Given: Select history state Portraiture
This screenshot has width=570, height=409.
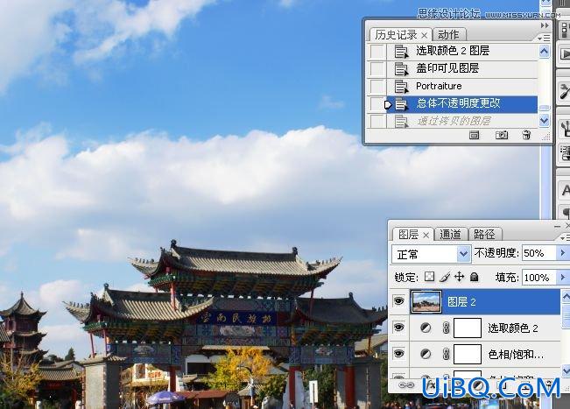Looking at the screenshot, I should pyautogui.click(x=462, y=86).
